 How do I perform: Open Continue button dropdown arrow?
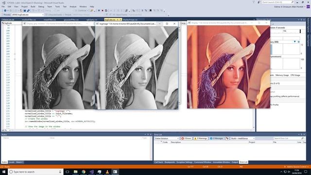pos(87,11)
